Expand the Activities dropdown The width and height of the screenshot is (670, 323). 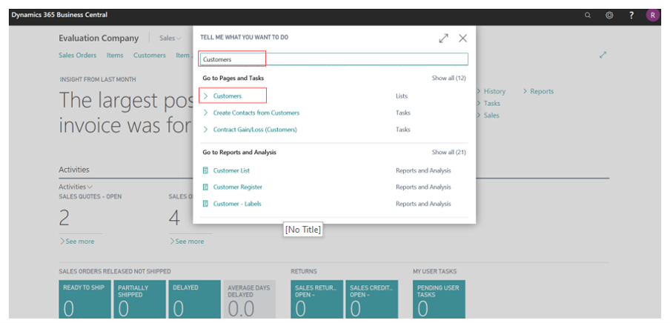point(76,187)
